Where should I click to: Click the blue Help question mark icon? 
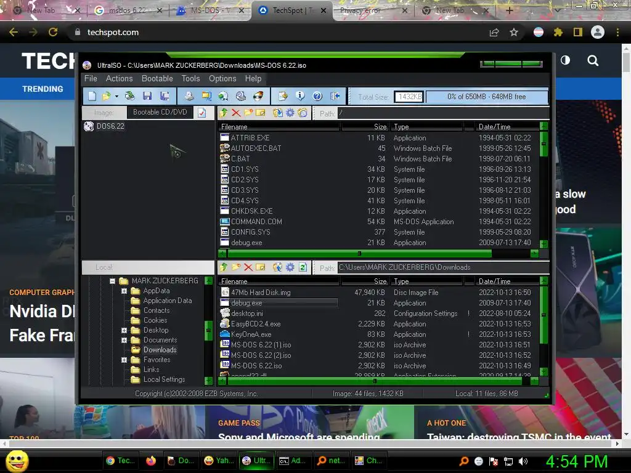pos(317,96)
